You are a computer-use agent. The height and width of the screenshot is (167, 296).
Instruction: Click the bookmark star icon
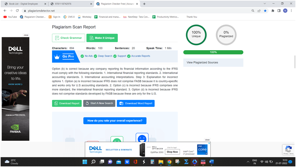(265, 10)
